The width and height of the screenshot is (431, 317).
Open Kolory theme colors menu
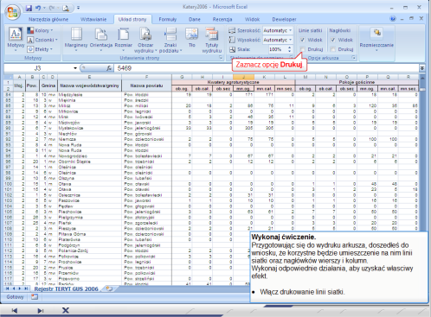click(x=40, y=30)
